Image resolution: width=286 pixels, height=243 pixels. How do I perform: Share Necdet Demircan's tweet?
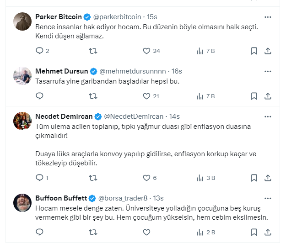click(x=268, y=178)
